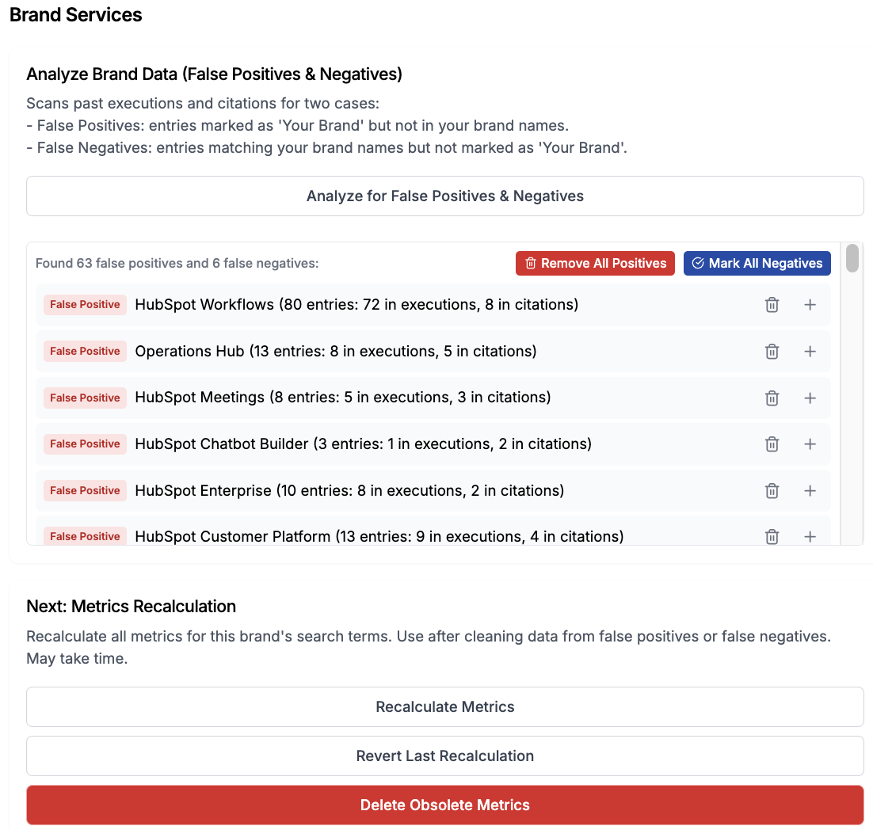Viewport: 873px width, 830px height.
Task: Add HubSpot Workflows using its plus icon
Action: [x=810, y=305]
